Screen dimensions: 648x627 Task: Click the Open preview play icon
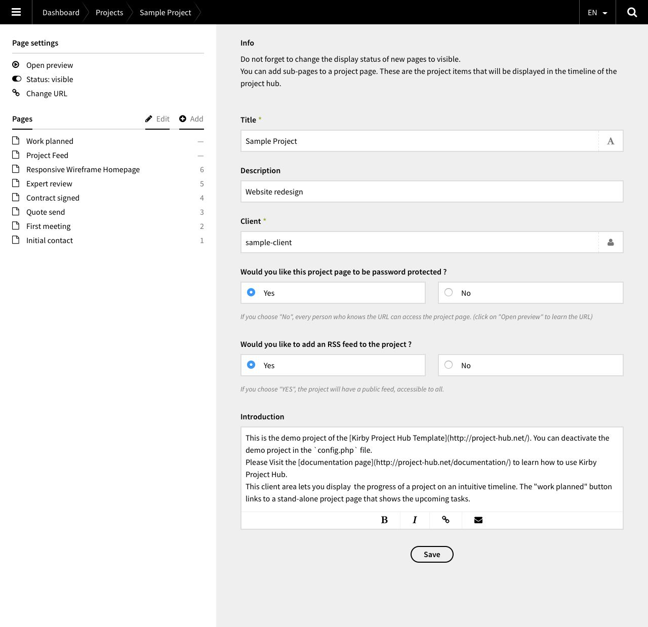point(16,64)
